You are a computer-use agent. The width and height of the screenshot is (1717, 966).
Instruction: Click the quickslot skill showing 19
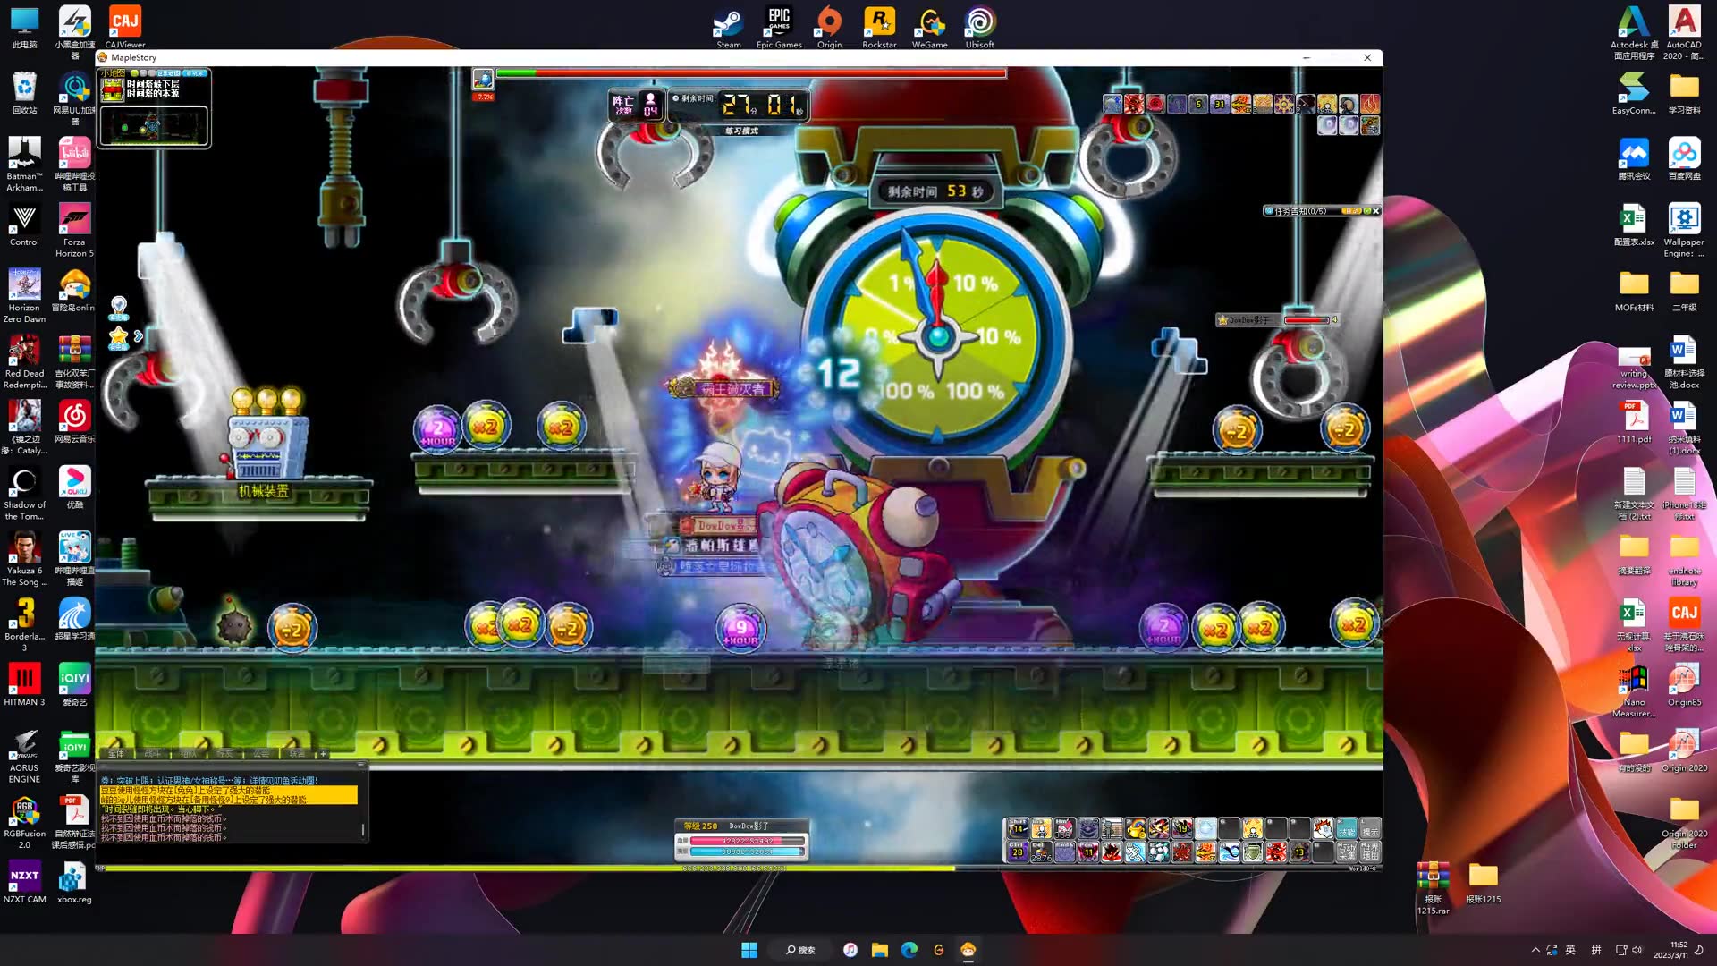pyautogui.click(x=1182, y=828)
